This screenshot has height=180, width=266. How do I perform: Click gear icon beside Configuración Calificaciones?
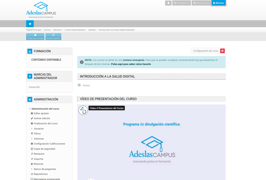32,144
